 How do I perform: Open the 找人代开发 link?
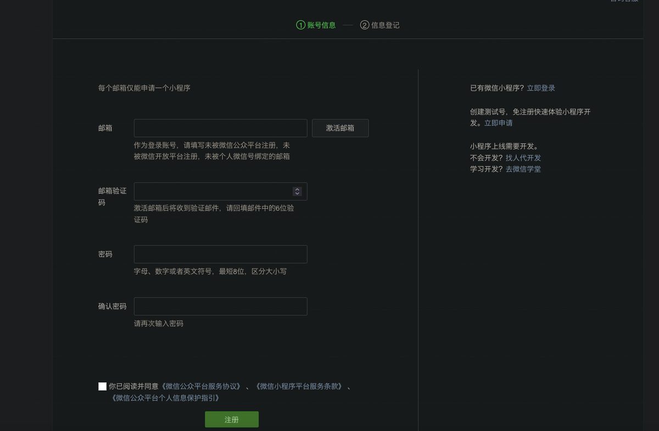click(x=523, y=157)
